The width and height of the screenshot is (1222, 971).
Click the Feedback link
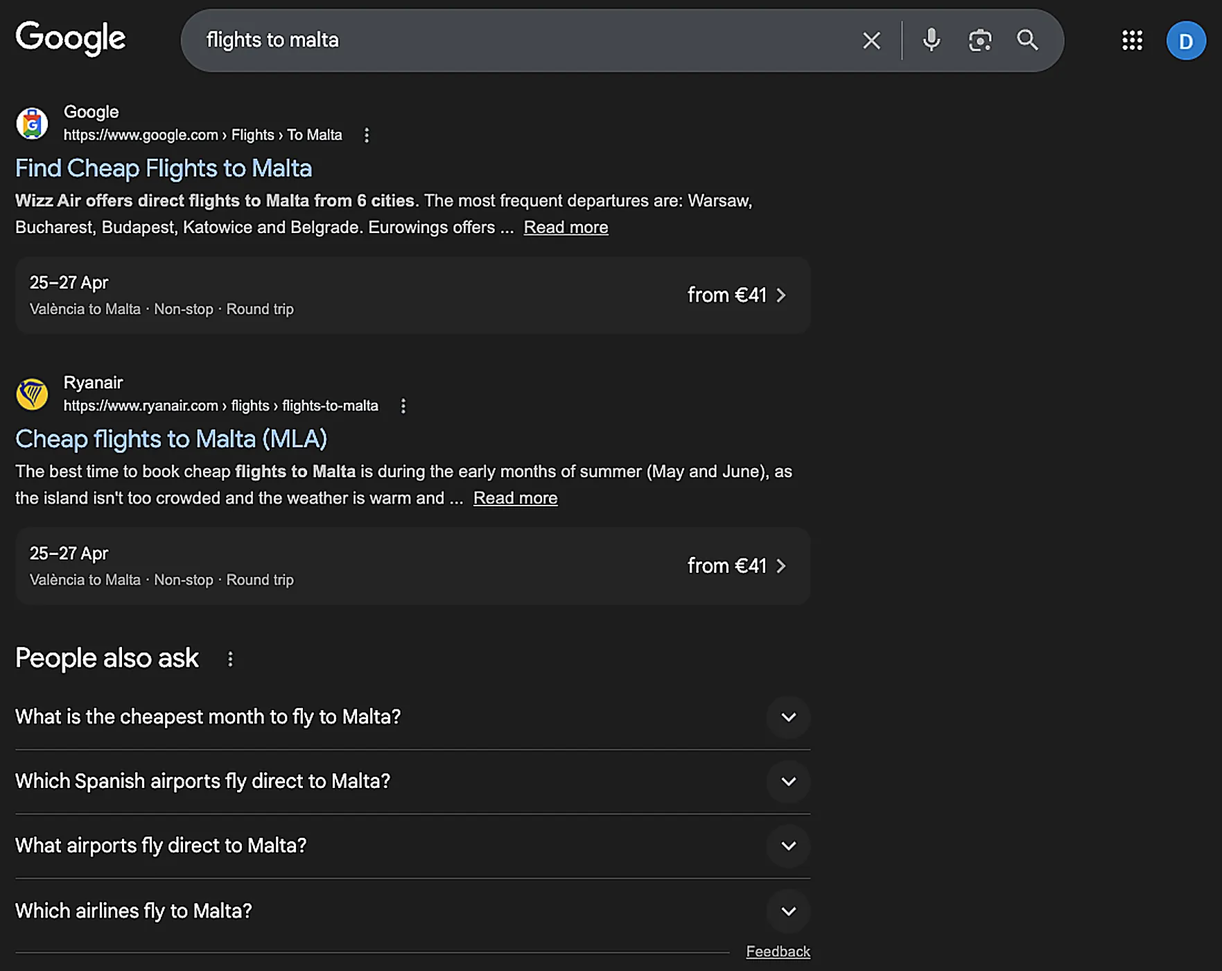(x=778, y=952)
